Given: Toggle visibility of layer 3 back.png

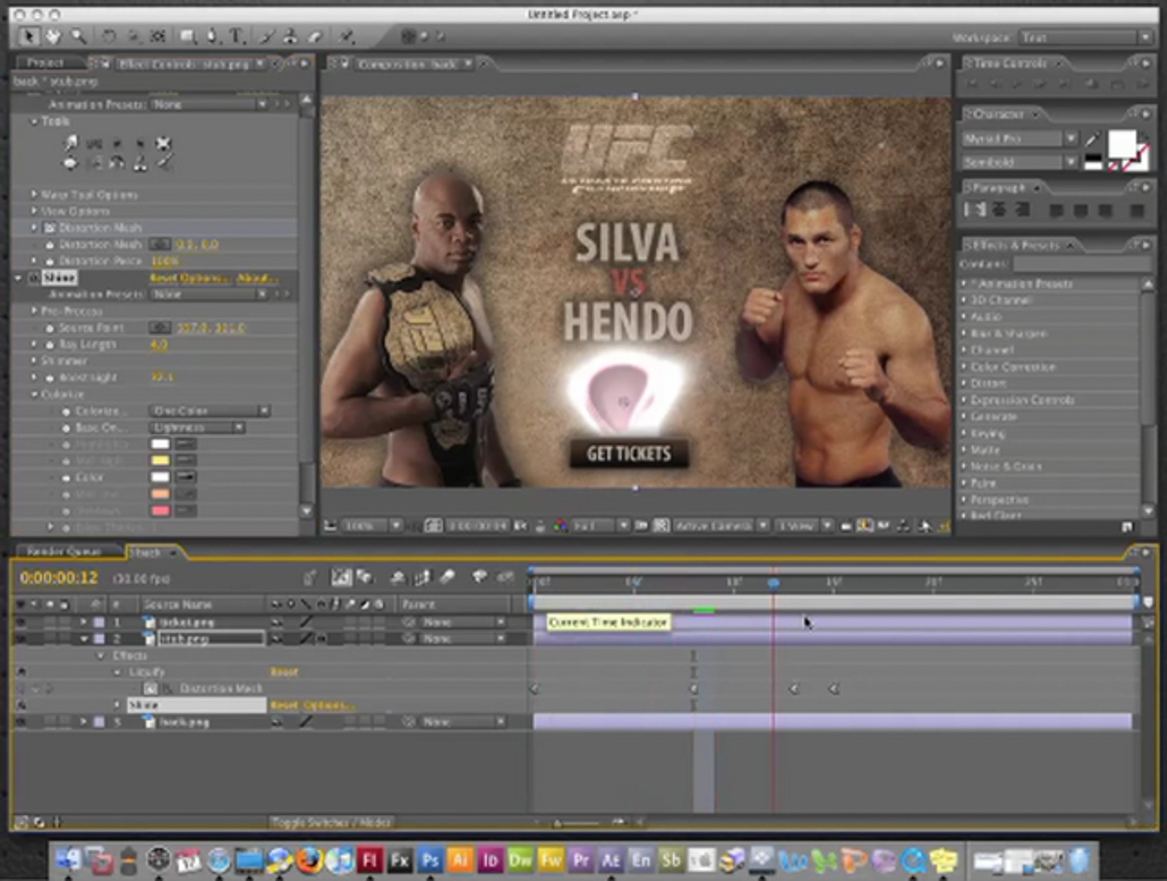Looking at the screenshot, I should tap(21, 721).
